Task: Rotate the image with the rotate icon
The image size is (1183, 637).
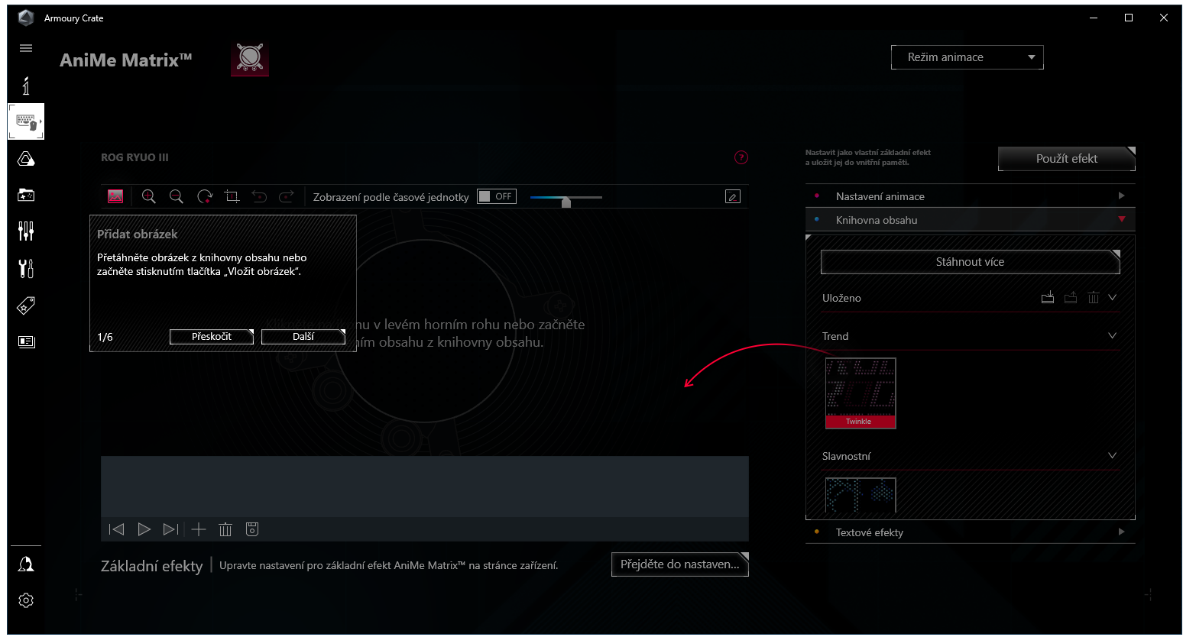Action: pyautogui.click(x=204, y=196)
